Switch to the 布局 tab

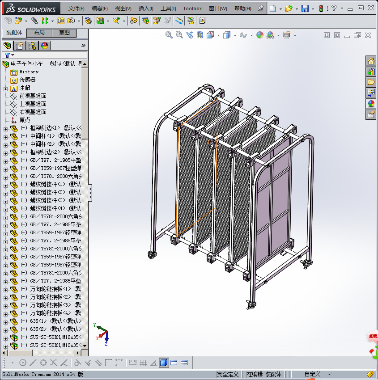(x=39, y=33)
